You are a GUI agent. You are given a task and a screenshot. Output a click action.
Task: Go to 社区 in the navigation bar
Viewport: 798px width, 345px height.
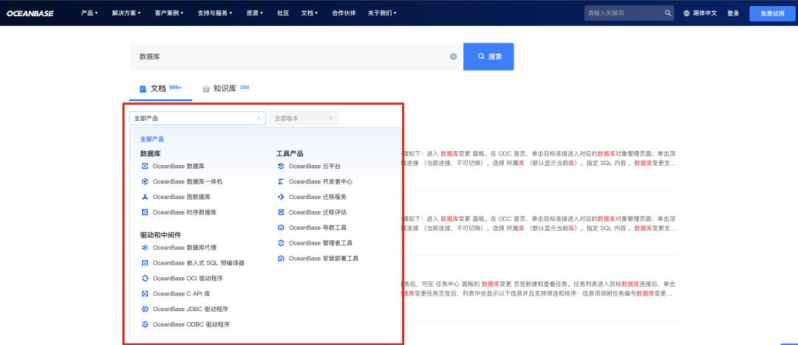[x=283, y=13]
